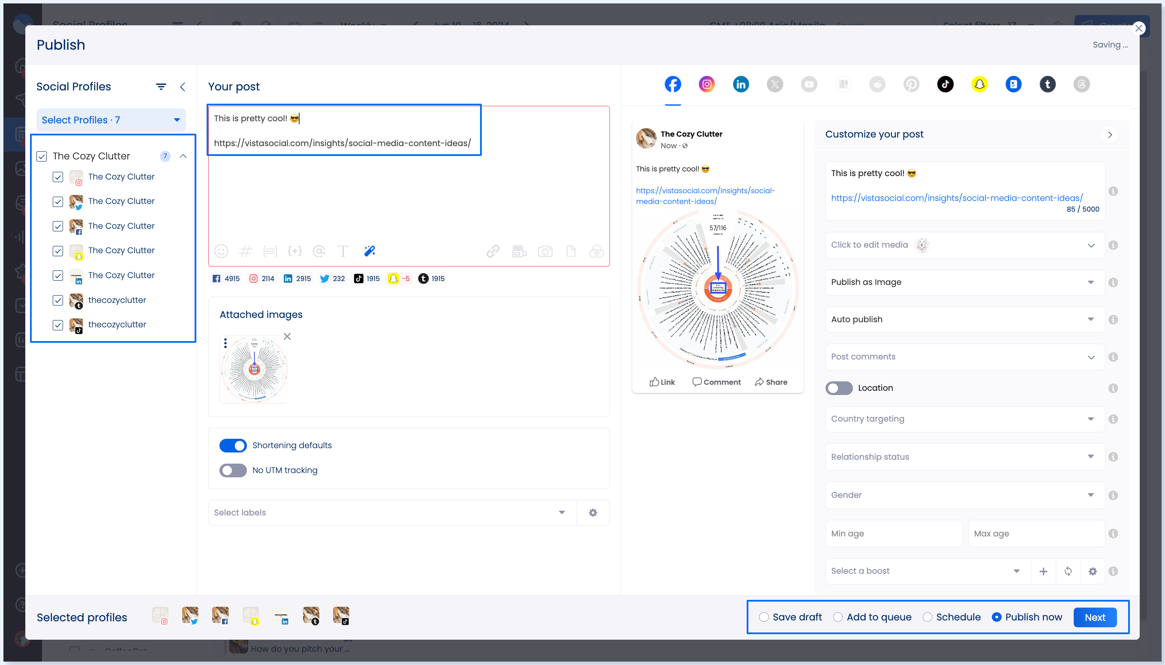Open the vistasocial link in Facebook preview
Viewport: 1165px width, 665px height.
[705, 195]
